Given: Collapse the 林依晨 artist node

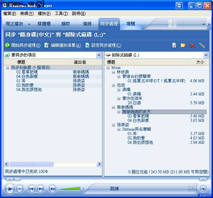Looking at the screenshot, I should (113, 72).
